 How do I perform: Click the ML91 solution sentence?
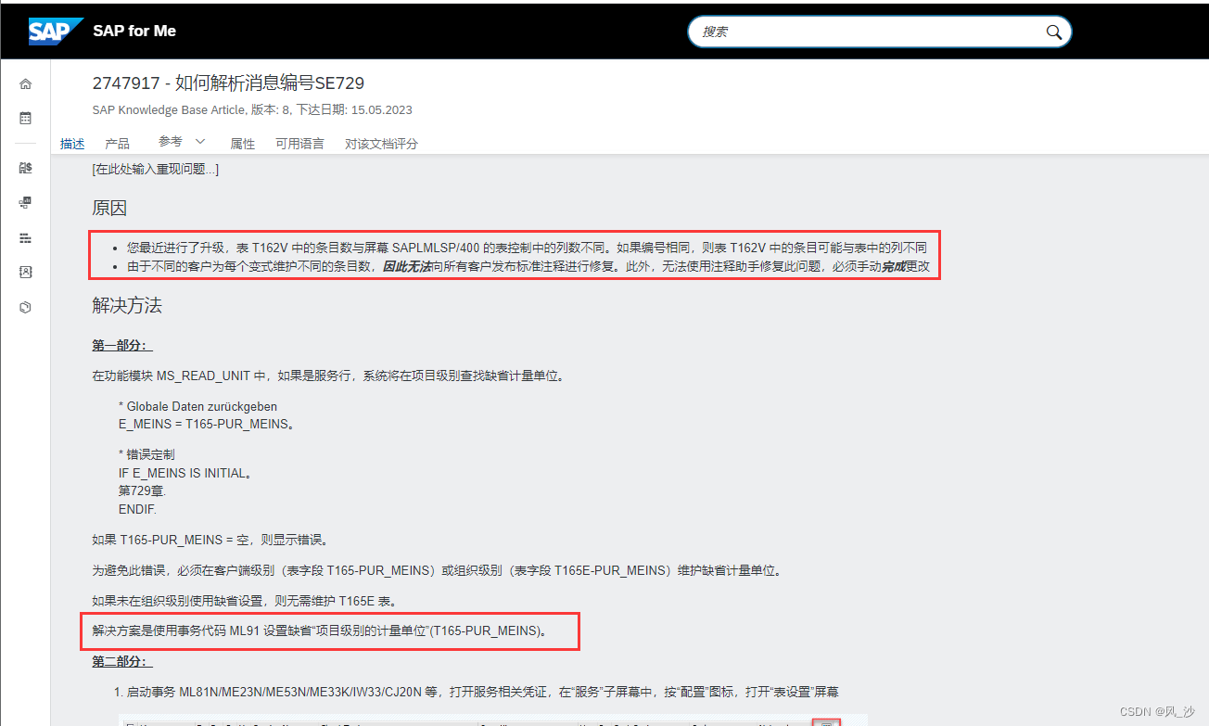point(319,630)
